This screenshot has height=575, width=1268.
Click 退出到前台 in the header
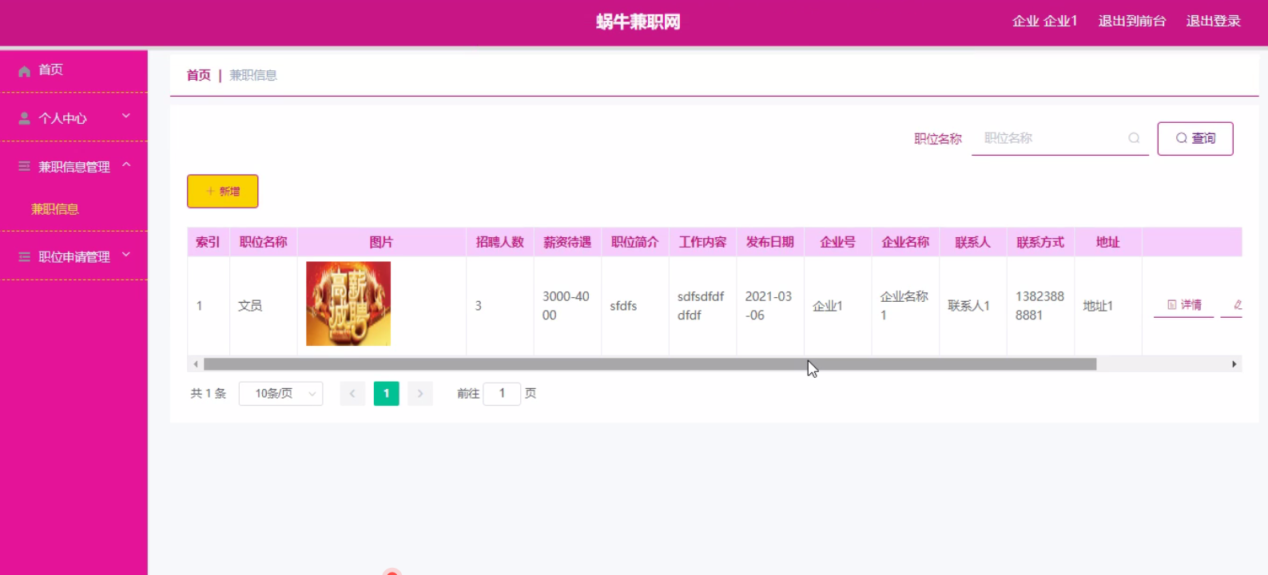[x=1132, y=21]
